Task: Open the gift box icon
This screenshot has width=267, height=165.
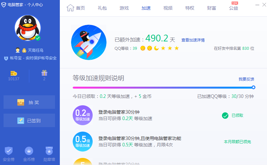Action: 44,73
